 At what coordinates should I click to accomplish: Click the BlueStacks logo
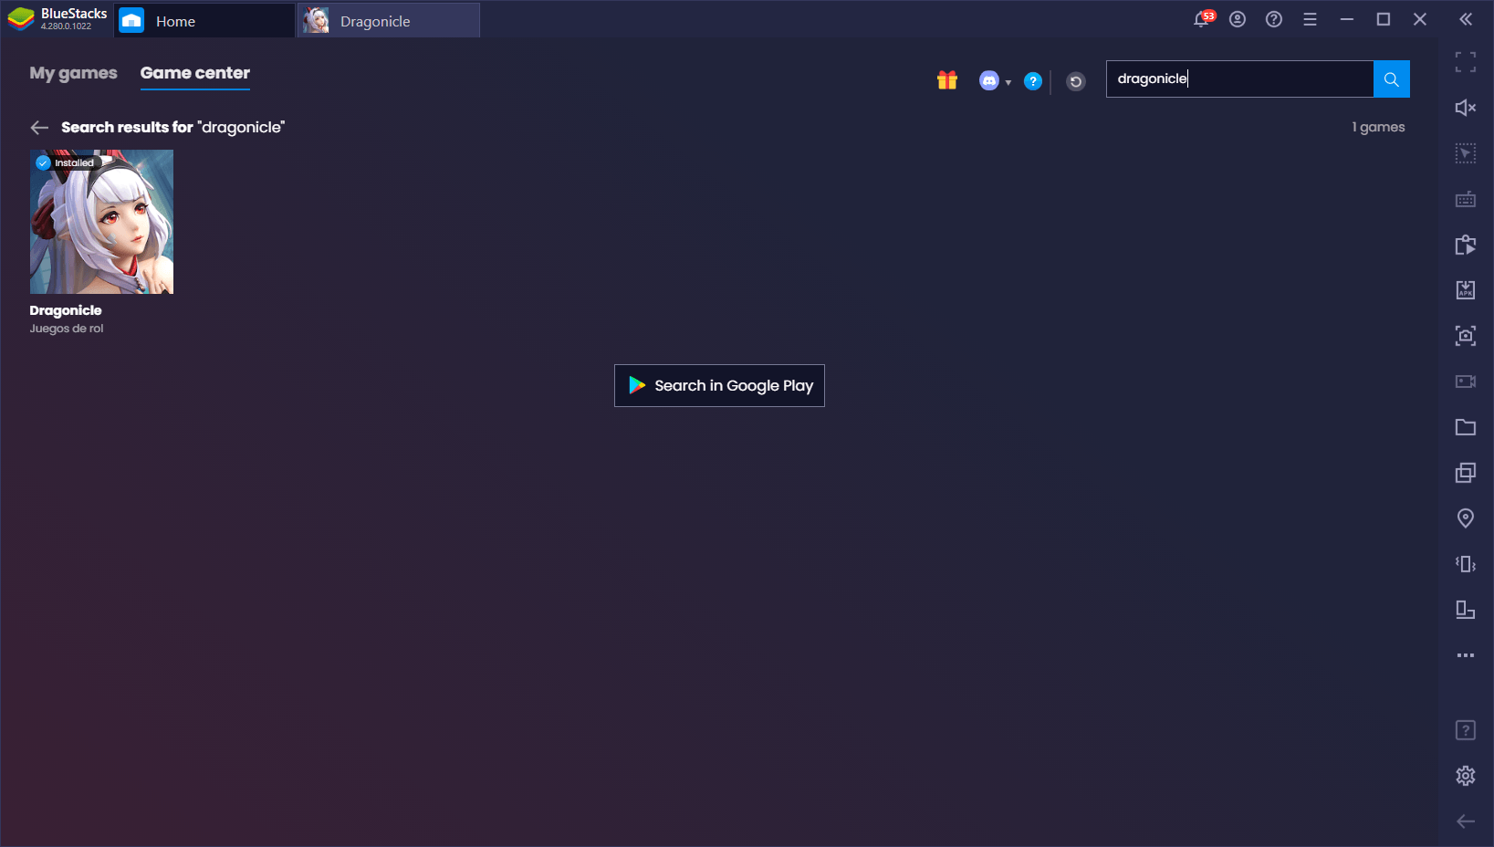click(x=20, y=19)
